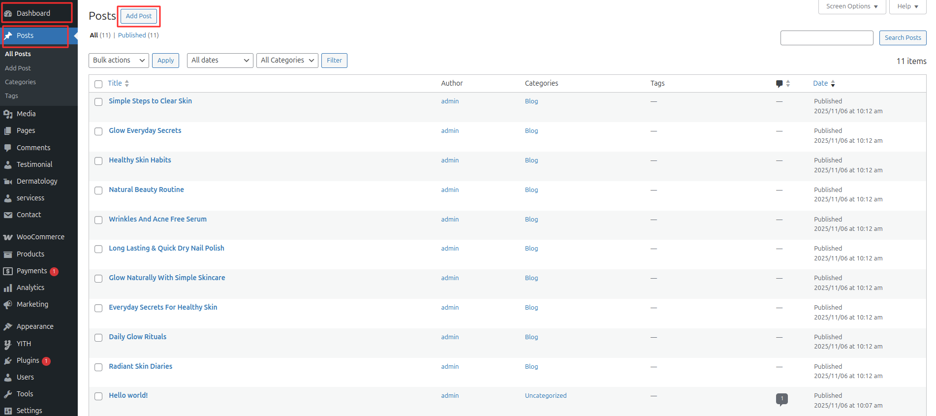Screen dimensions: 936x416
Task: Click the search posts input field
Action: pos(827,37)
